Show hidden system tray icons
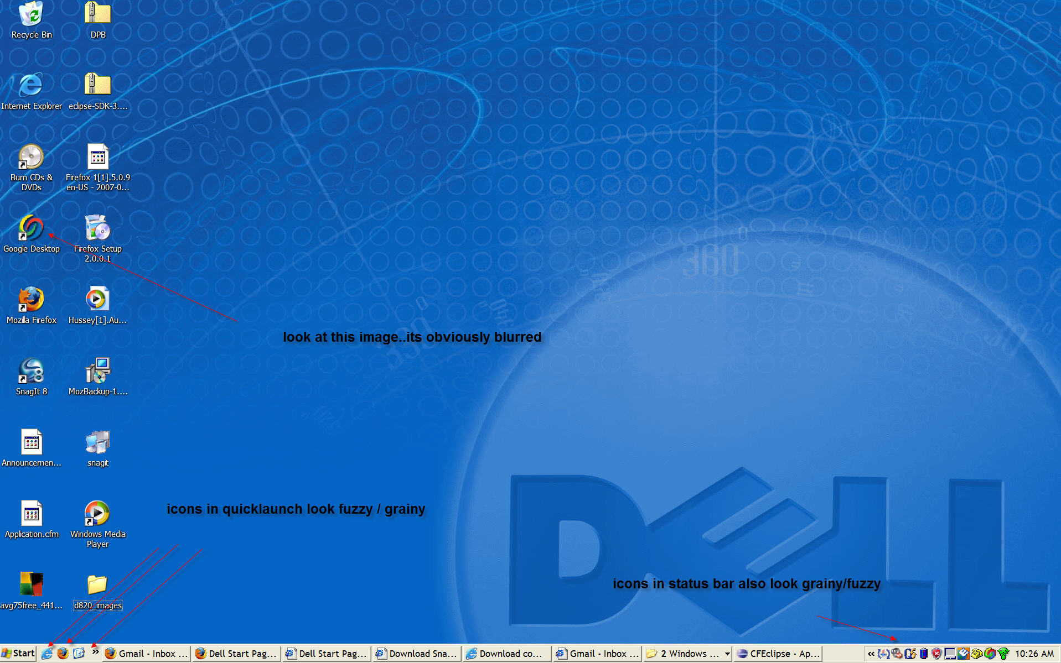Viewport: 1061px width, 663px height. 871,654
